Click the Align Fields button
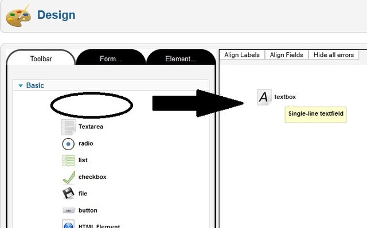Screen dimensions: 367x228 pos(287,55)
